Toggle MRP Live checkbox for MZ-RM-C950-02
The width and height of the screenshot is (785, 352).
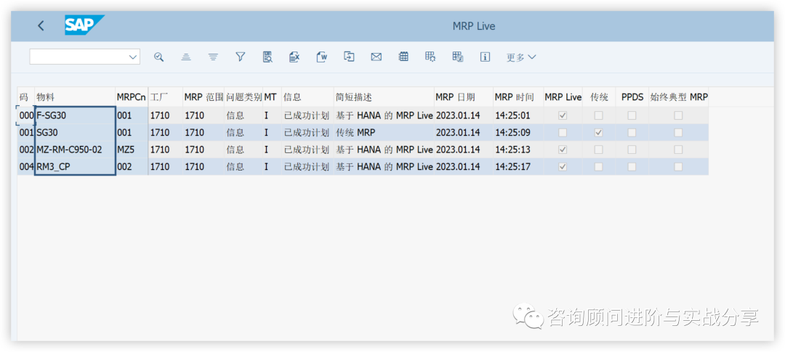[x=563, y=150]
